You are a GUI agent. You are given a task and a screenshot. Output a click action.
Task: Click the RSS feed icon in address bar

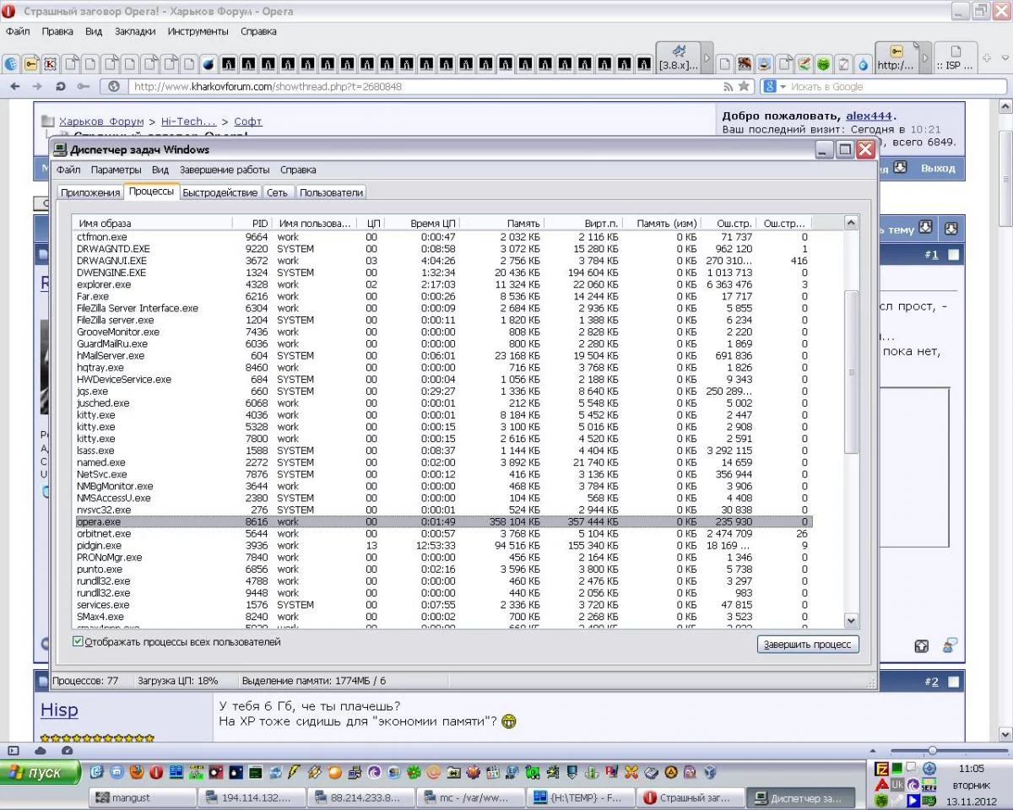pos(728,86)
